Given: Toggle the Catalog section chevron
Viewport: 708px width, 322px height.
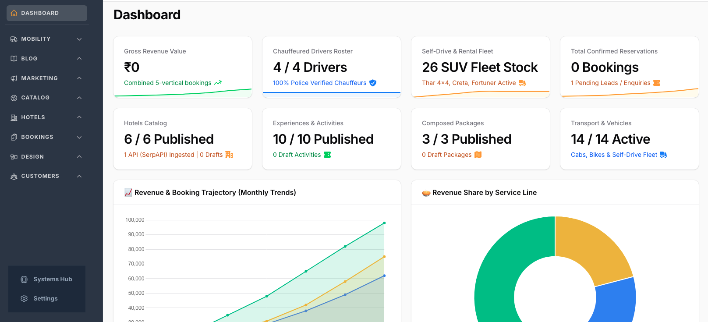Looking at the screenshot, I should [x=79, y=98].
